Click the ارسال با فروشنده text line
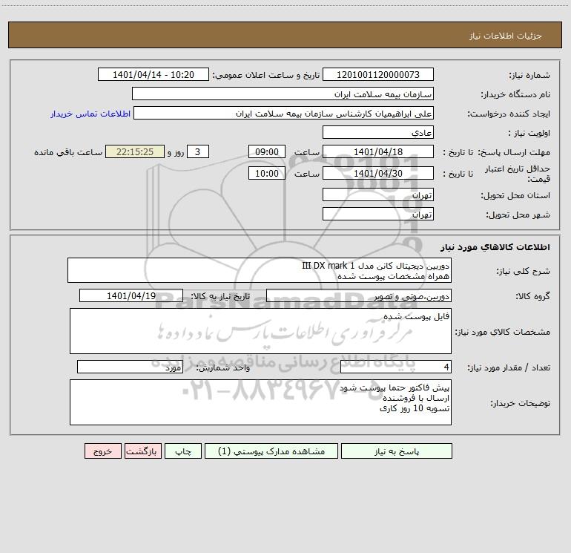 (x=416, y=398)
